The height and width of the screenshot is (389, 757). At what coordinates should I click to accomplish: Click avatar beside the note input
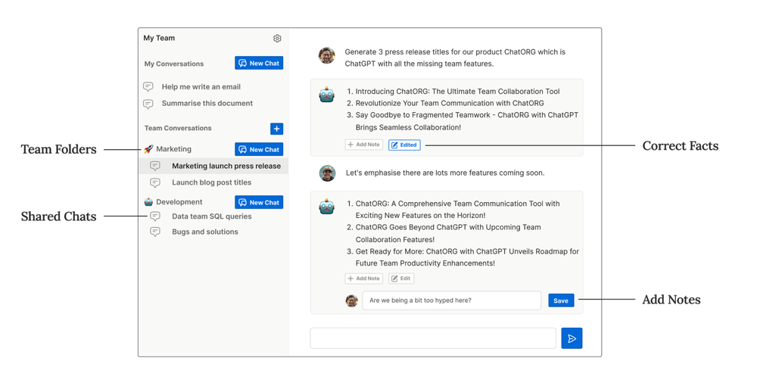[x=352, y=300]
